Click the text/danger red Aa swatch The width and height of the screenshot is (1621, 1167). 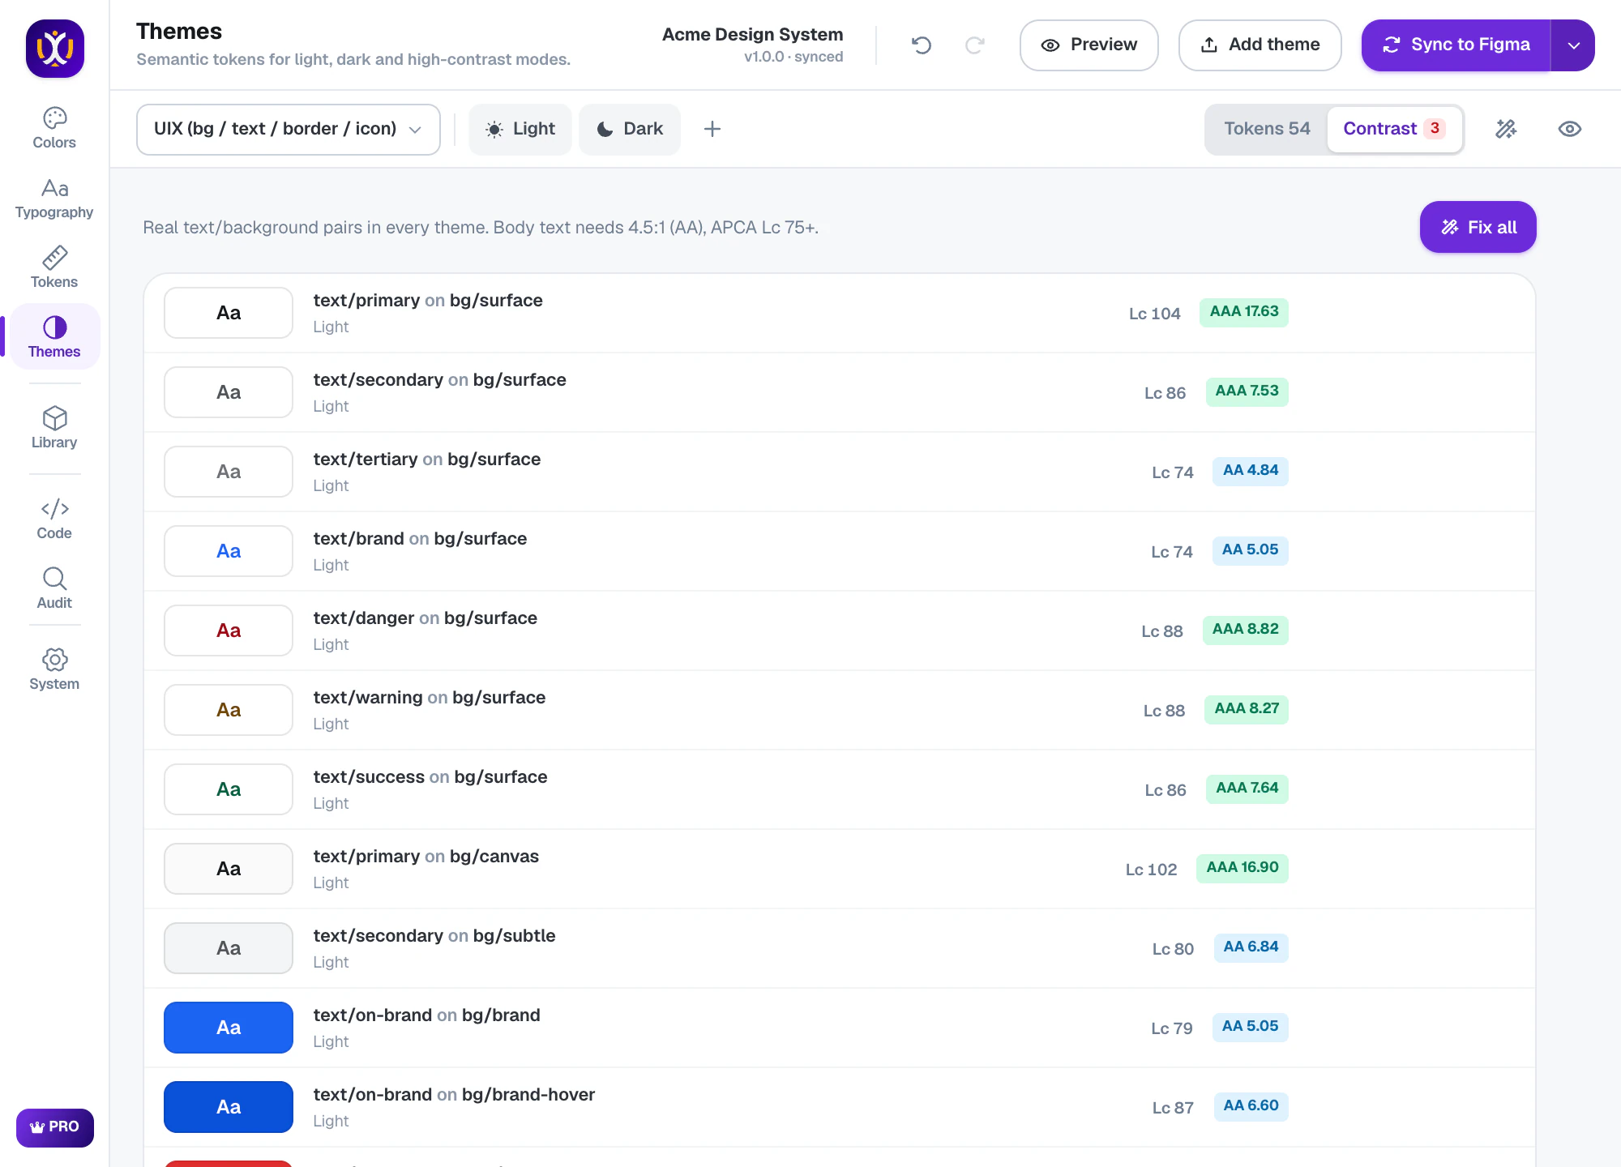[x=229, y=631]
